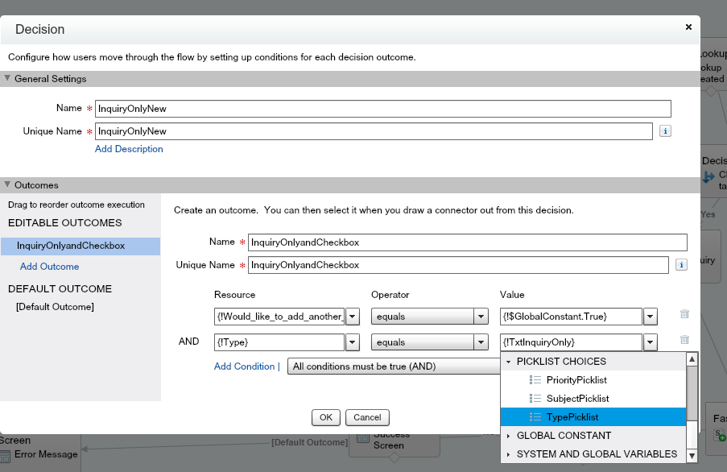This screenshot has height=472, width=727.
Task: Close the Decision dialog with X
Action: [x=688, y=27]
